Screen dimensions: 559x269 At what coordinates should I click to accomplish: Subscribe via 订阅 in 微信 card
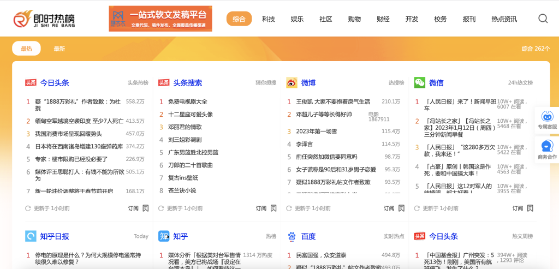pyautogui.click(x=518, y=208)
